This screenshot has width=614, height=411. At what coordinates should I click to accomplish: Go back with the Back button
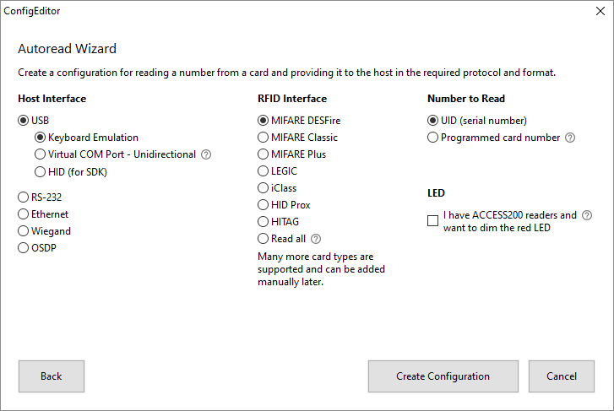click(52, 376)
